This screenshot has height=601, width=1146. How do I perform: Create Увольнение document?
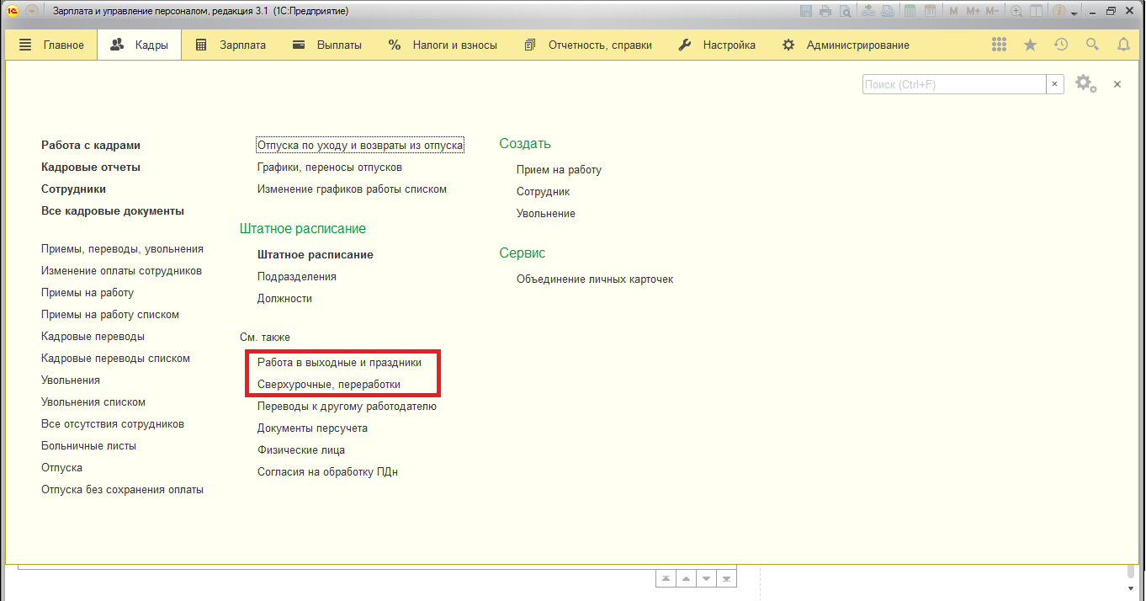click(546, 213)
